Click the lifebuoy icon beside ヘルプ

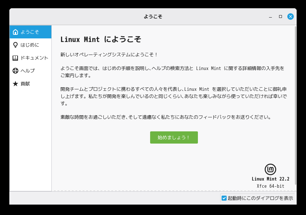15,71
